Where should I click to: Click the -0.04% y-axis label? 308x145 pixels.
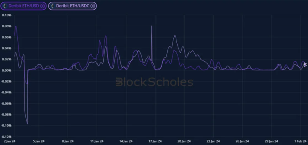tap(6, 92)
